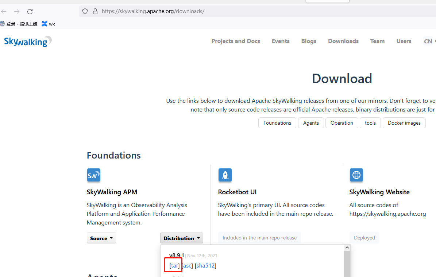Select the SkyWalking APM SW icon
The image size is (436, 277).
[94, 175]
